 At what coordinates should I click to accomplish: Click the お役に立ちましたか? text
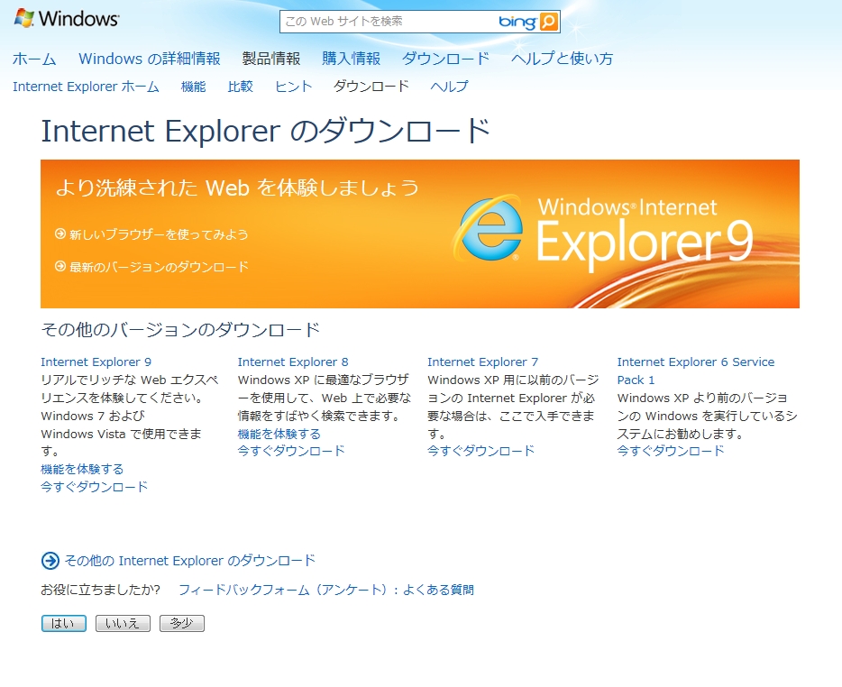(100, 590)
